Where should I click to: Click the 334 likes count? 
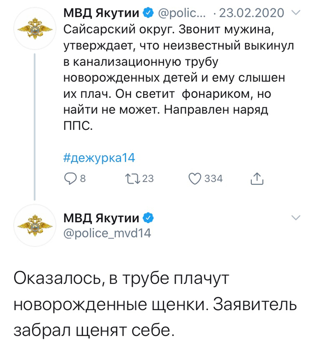[213, 179]
